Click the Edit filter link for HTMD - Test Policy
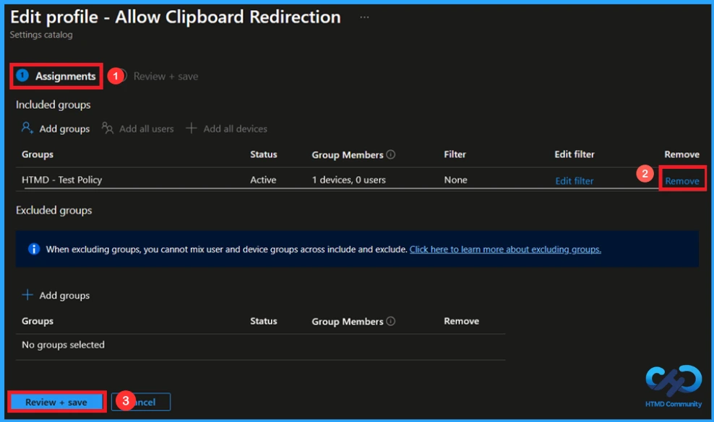 (575, 181)
